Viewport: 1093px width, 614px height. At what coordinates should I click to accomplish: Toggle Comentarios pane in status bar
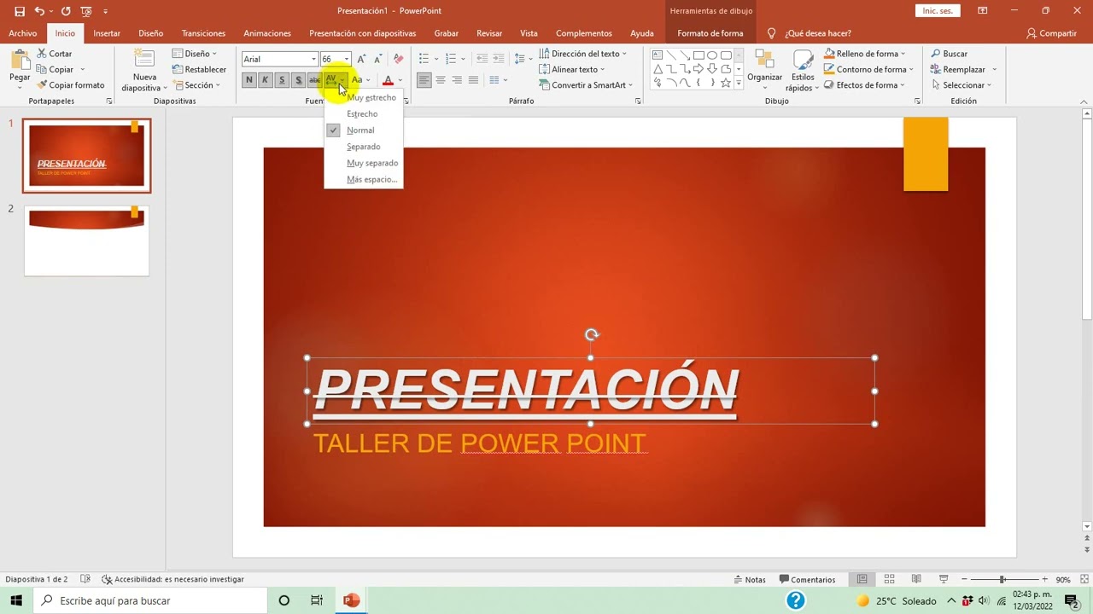coord(807,580)
